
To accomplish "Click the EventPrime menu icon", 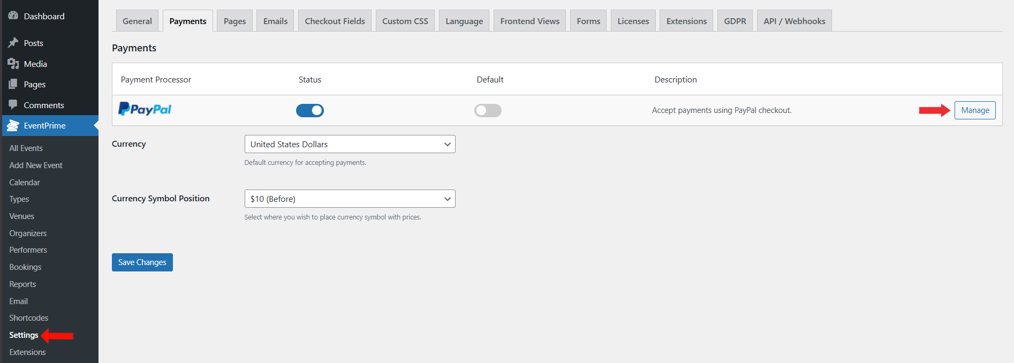I will 13,125.
